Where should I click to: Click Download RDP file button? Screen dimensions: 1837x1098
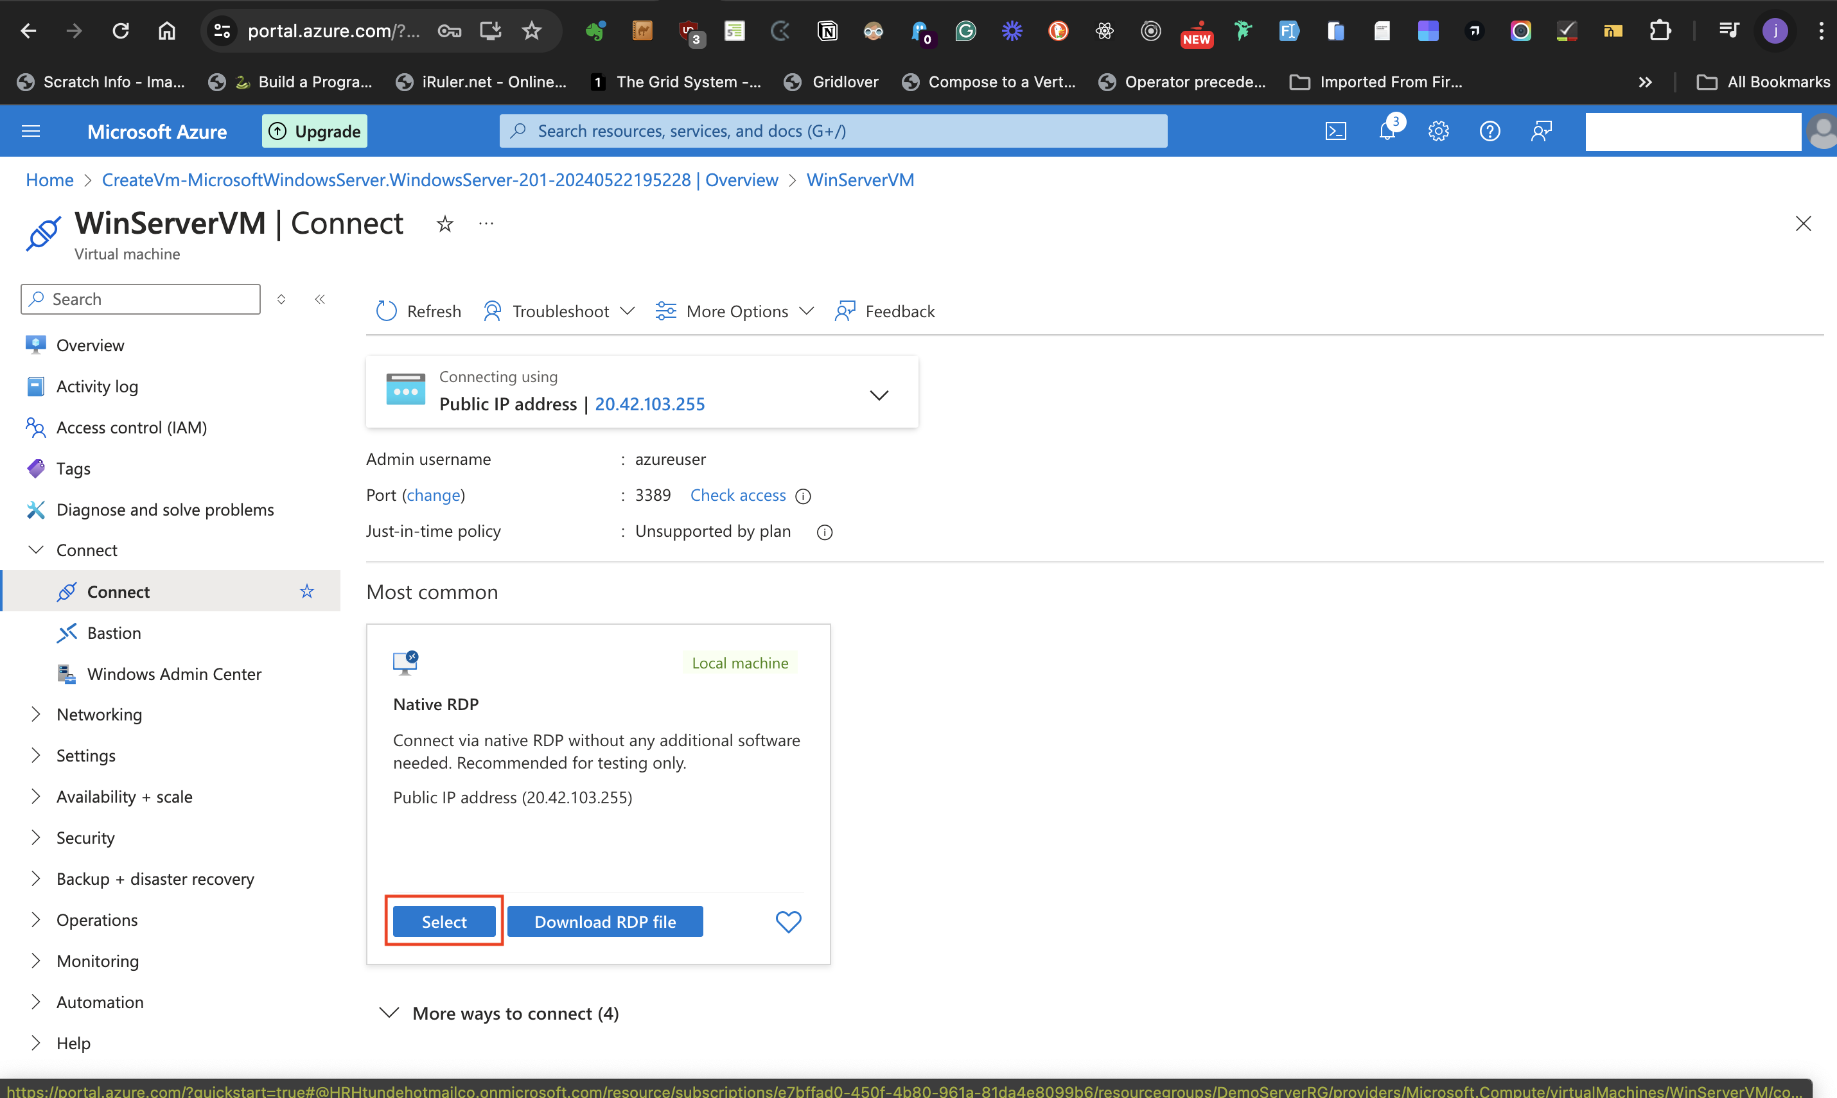pyautogui.click(x=604, y=921)
